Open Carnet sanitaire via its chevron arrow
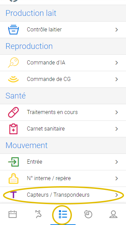The height and width of the screenshot is (225, 126). point(117,129)
